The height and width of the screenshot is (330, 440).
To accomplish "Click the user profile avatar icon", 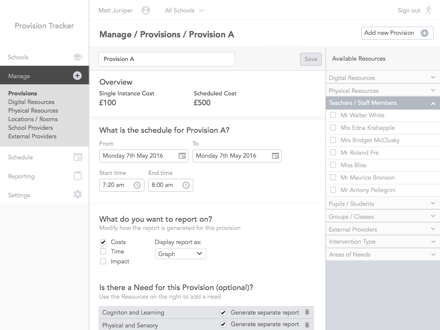I will 146,10.
